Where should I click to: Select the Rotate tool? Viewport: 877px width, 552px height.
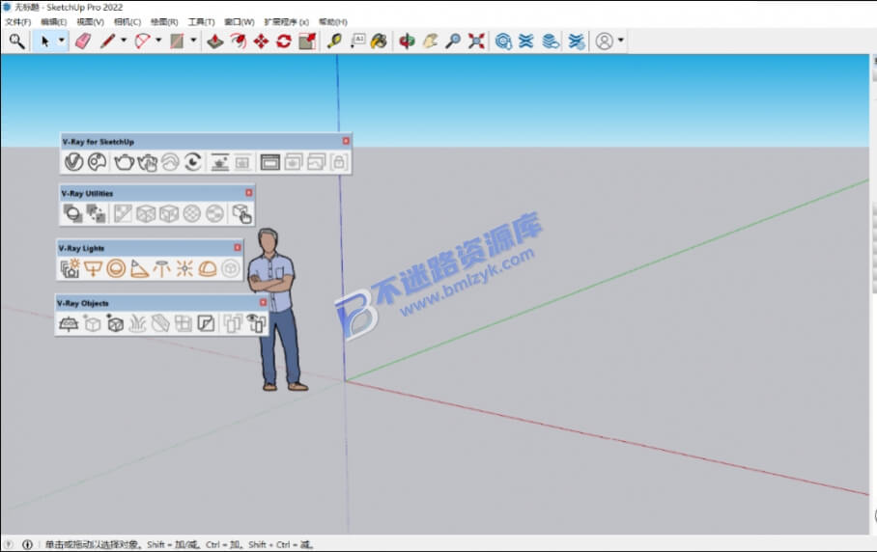click(284, 41)
